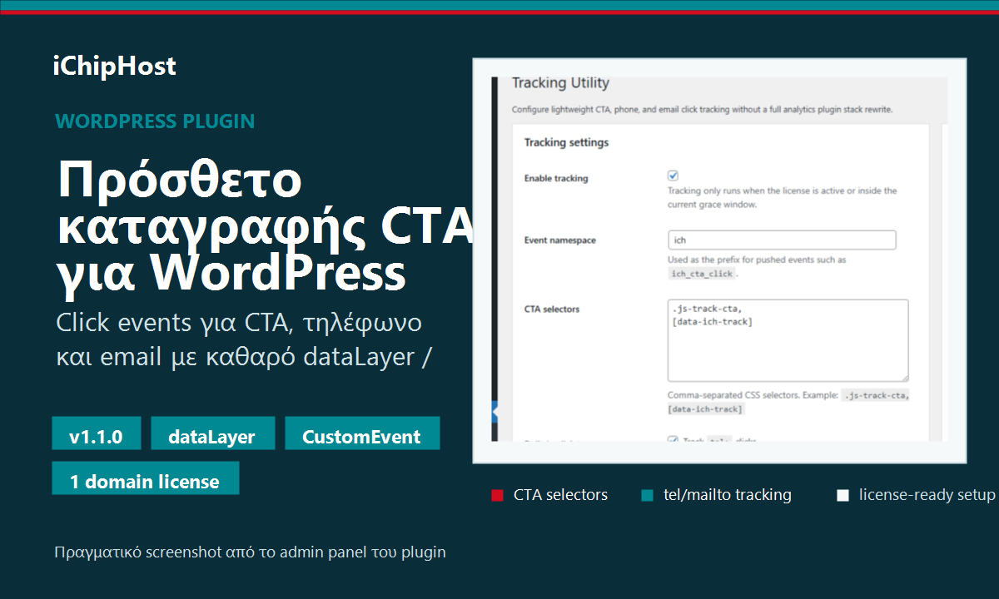Click inside the CTA selectors textarea
The image size is (999, 599).
(788, 340)
